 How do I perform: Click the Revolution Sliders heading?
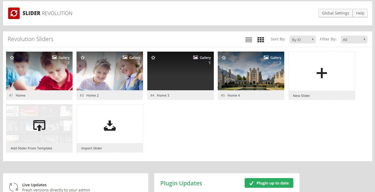tap(30, 39)
